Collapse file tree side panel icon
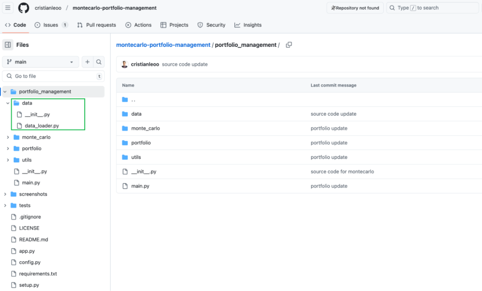The width and height of the screenshot is (482, 291). (x=8, y=45)
